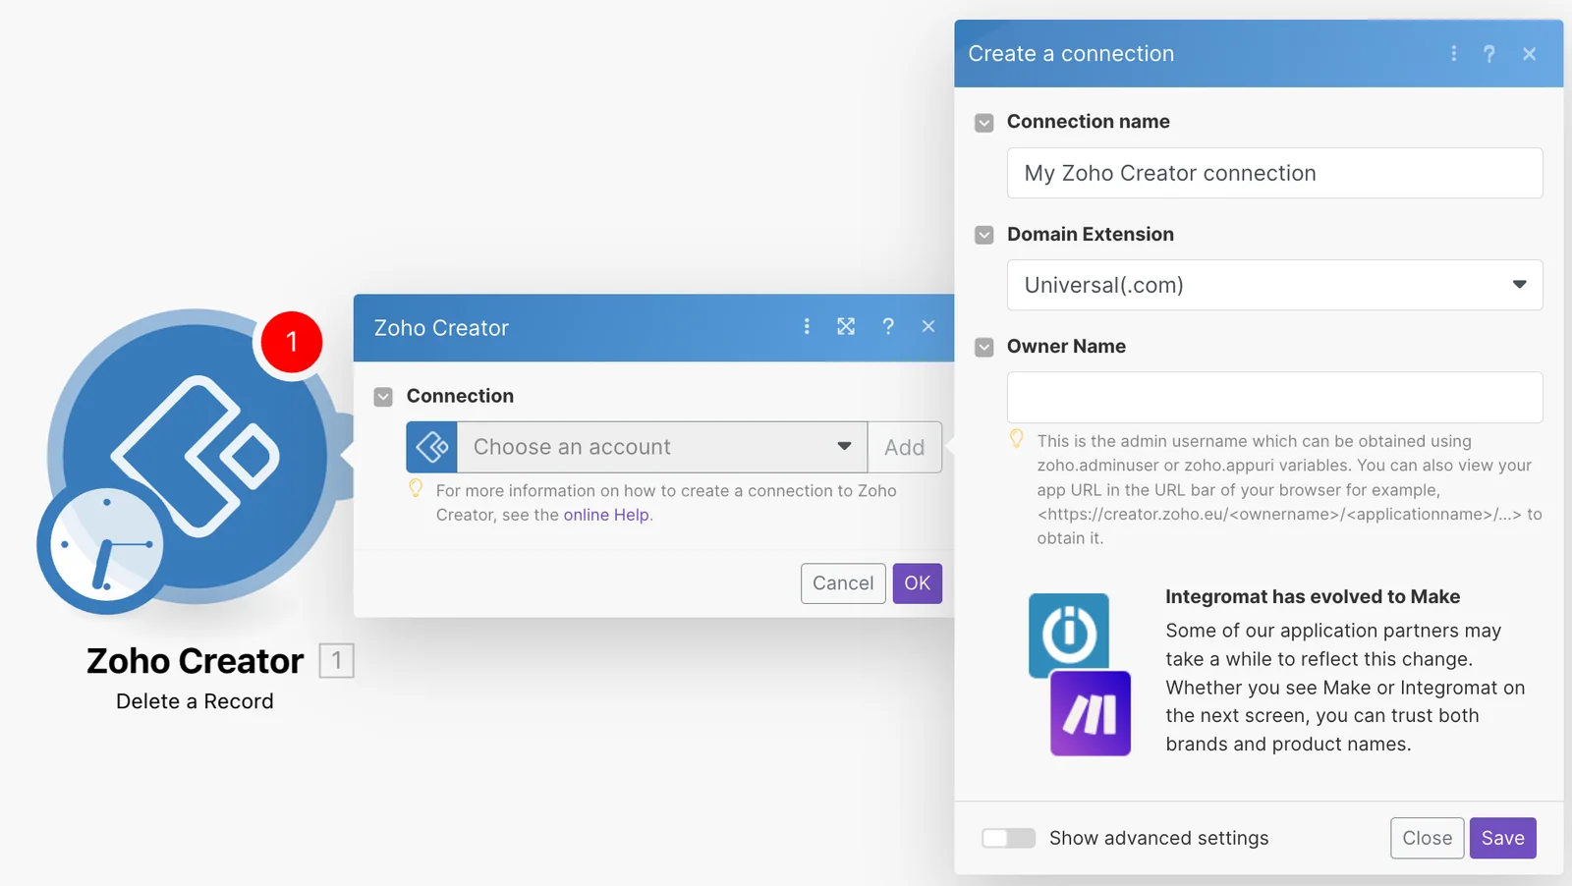Click the Delete a Record module label
The width and height of the screenshot is (1572, 886).
click(x=195, y=701)
